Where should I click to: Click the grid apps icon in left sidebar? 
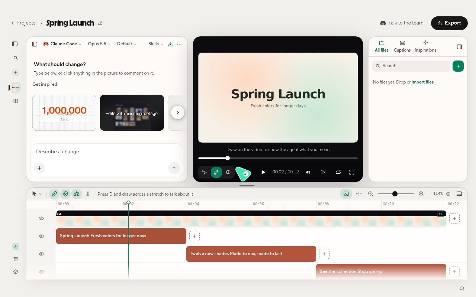pyautogui.click(x=16, y=101)
